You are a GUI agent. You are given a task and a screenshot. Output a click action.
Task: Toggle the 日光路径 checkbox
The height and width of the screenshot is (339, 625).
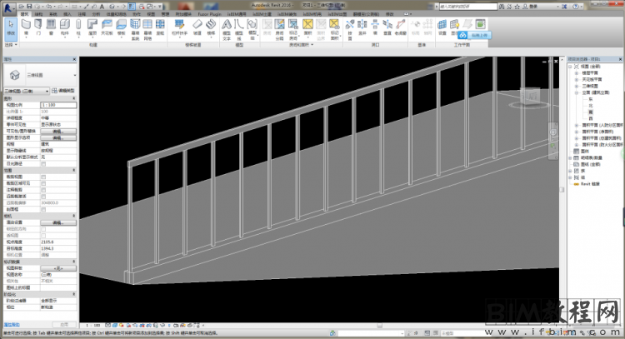click(43, 164)
